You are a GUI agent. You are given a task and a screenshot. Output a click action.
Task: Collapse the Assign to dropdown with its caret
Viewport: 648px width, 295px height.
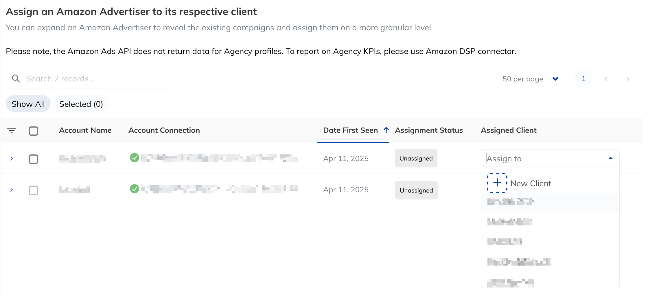pos(610,158)
